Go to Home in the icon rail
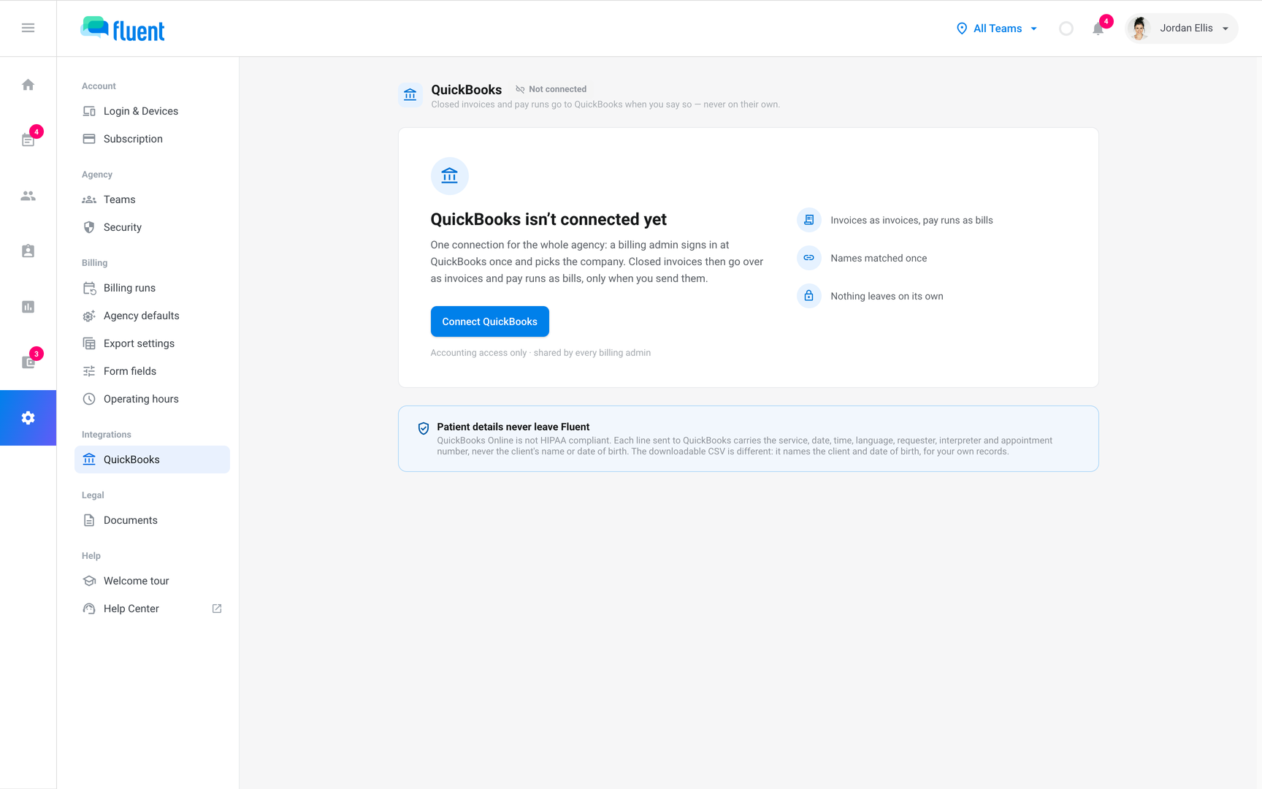This screenshot has height=789, width=1262. [28, 85]
